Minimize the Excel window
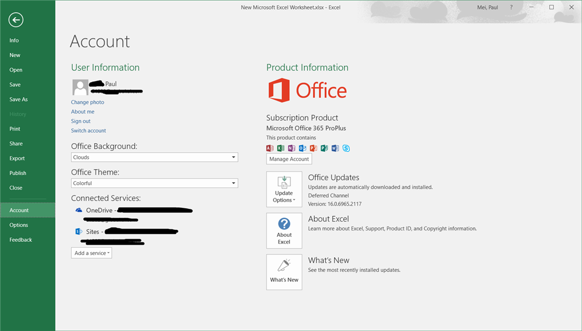Screen dimensions: 582x331 pos(531,7)
